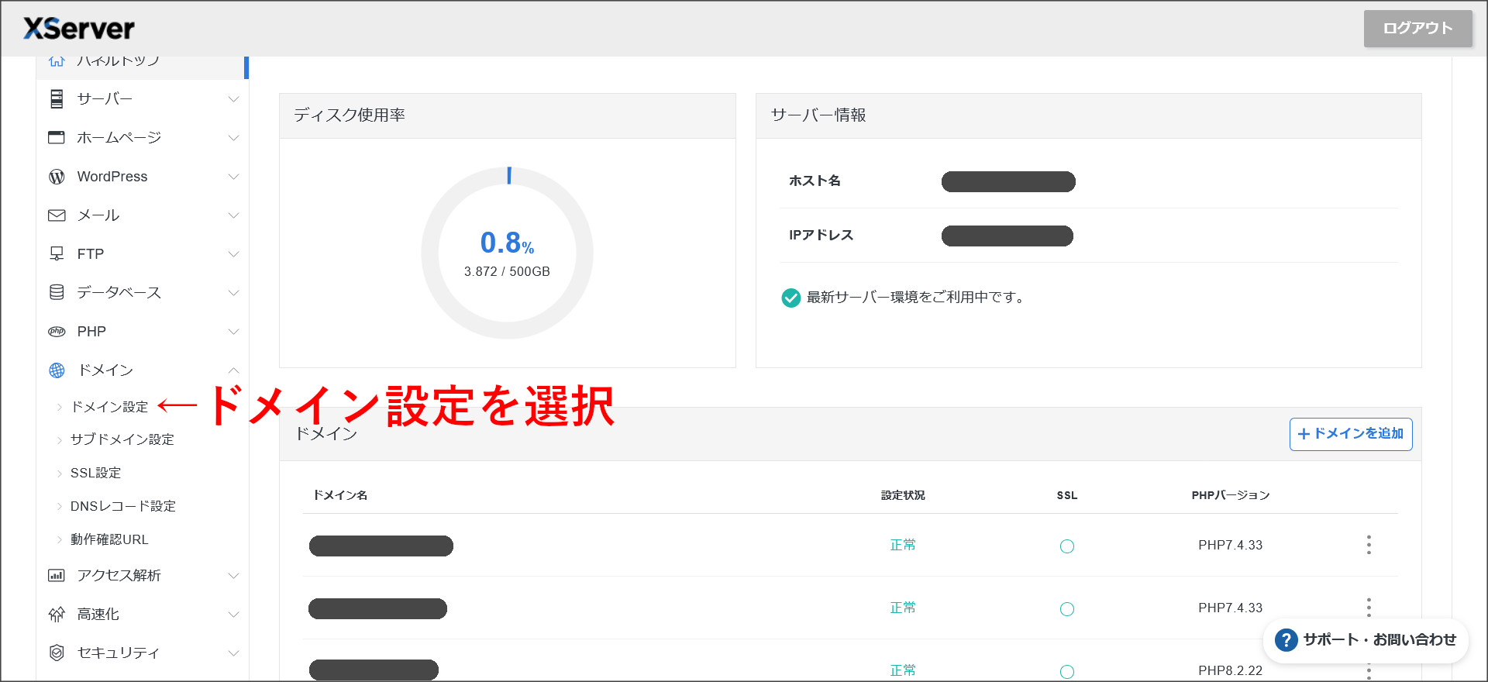Screen dimensions: 1488x682
Task: Click the redacted IP address value
Action: tap(1007, 236)
